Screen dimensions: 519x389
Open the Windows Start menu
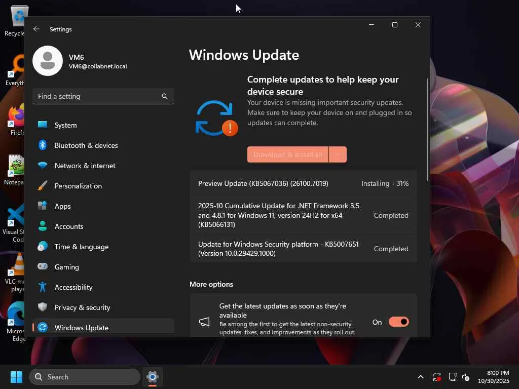(x=16, y=377)
